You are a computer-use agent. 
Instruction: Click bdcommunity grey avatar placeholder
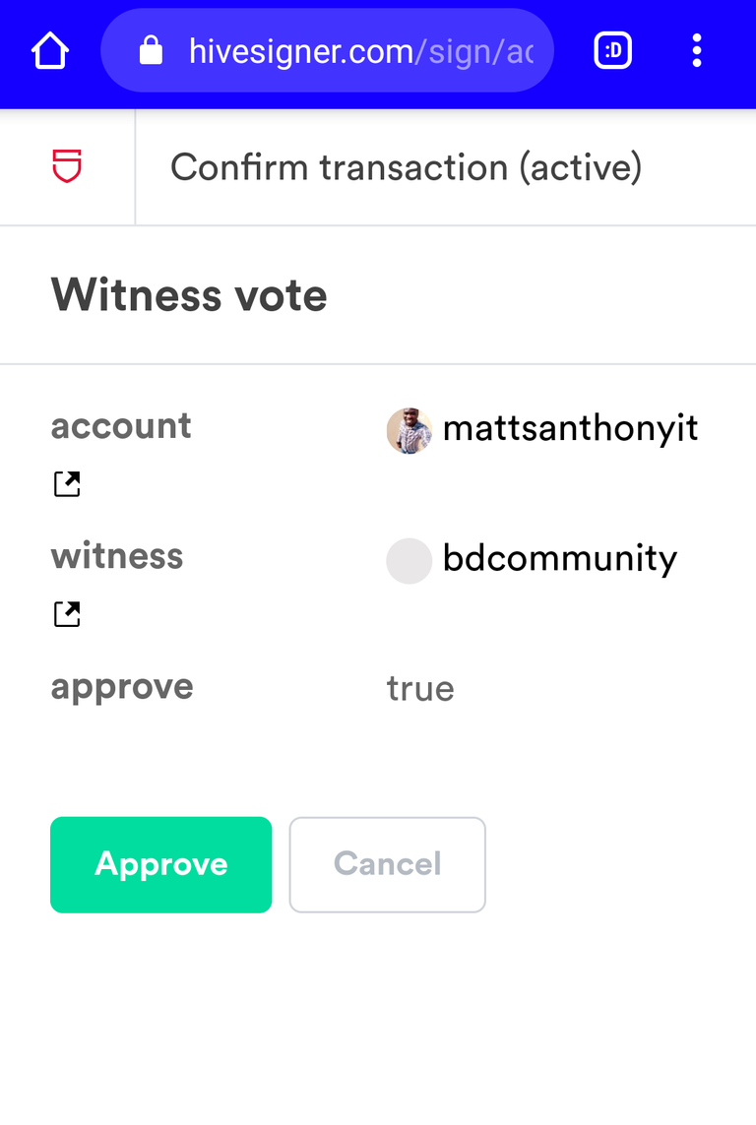coord(409,560)
